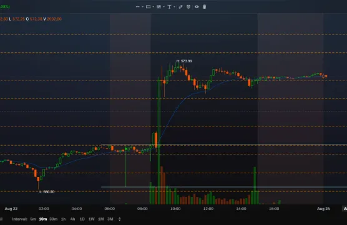The height and width of the screenshot is (225, 347).
Task: Click the volume value 2032.00
Action: (x=54, y=19)
